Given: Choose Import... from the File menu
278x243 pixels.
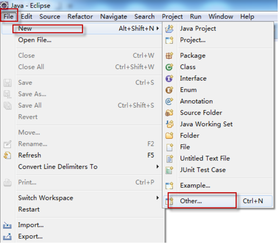Looking at the screenshot, I should pos(82,225).
